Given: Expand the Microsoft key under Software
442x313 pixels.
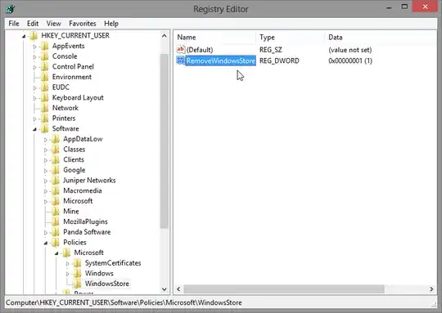Looking at the screenshot, I should click(46, 202).
